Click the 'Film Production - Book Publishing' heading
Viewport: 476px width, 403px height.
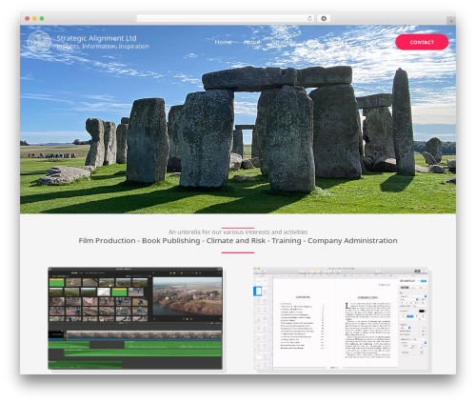238,241
